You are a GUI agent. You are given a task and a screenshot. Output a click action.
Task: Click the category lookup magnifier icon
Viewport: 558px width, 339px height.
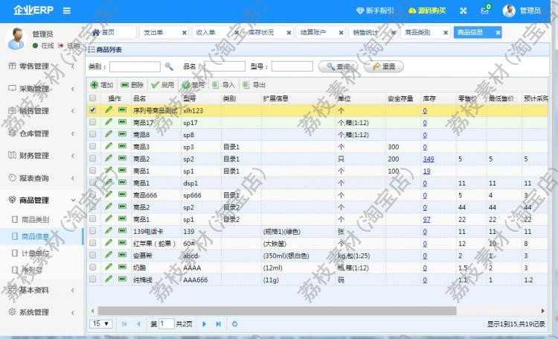(169, 66)
